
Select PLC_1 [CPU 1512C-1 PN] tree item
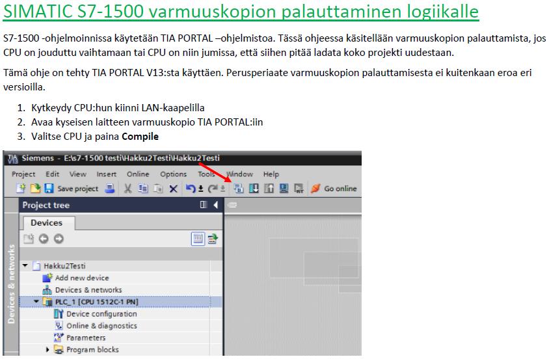tap(97, 302)
